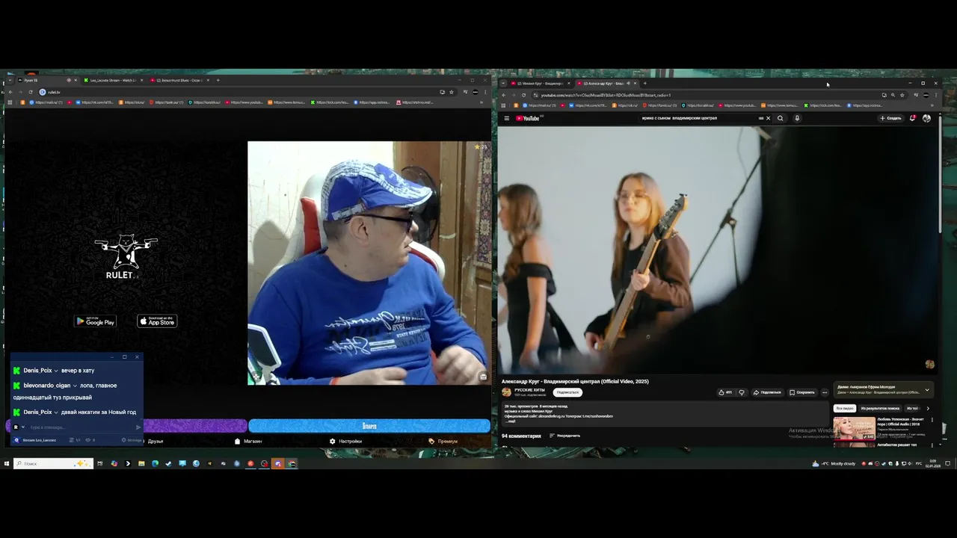This screenshot has height=538, width=957.
Task: Clear the YouTube search text with X
Action: [x=768, y=118]
